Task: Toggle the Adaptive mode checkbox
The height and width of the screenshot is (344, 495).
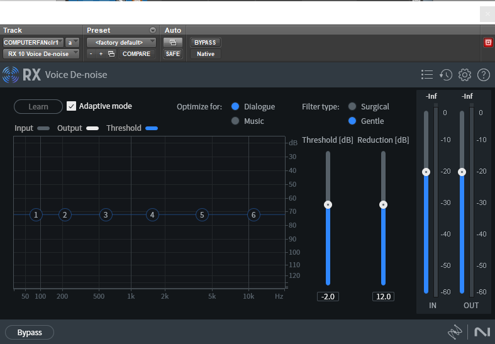Action: point(71,106)
